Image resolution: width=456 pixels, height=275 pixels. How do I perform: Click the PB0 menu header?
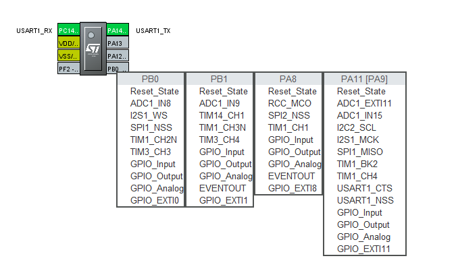pos(151,79)
